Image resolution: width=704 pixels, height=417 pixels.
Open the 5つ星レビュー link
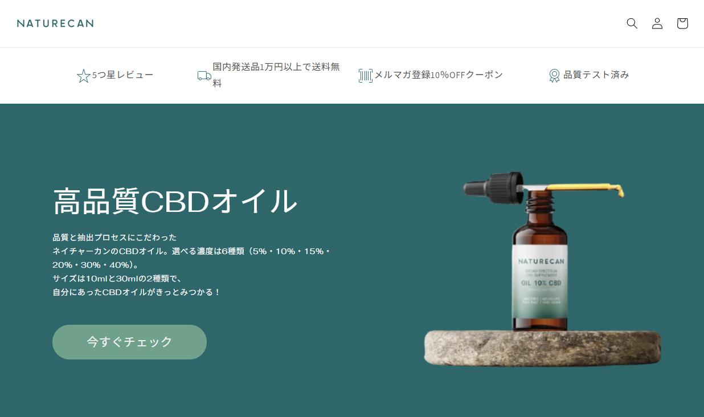coord(123,75)
